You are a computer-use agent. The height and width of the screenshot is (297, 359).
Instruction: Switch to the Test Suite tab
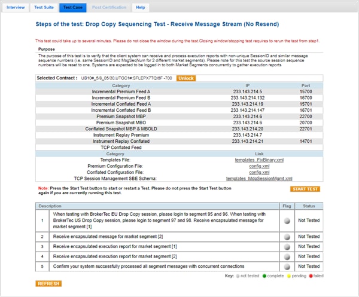point(44,8)
